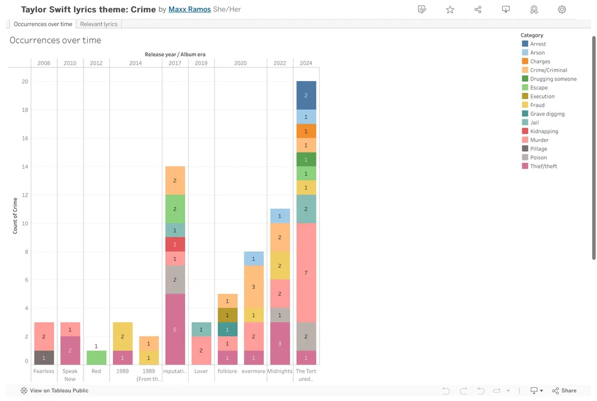Click the Murder segment in The Tortured bar

[x=306, y=272]
